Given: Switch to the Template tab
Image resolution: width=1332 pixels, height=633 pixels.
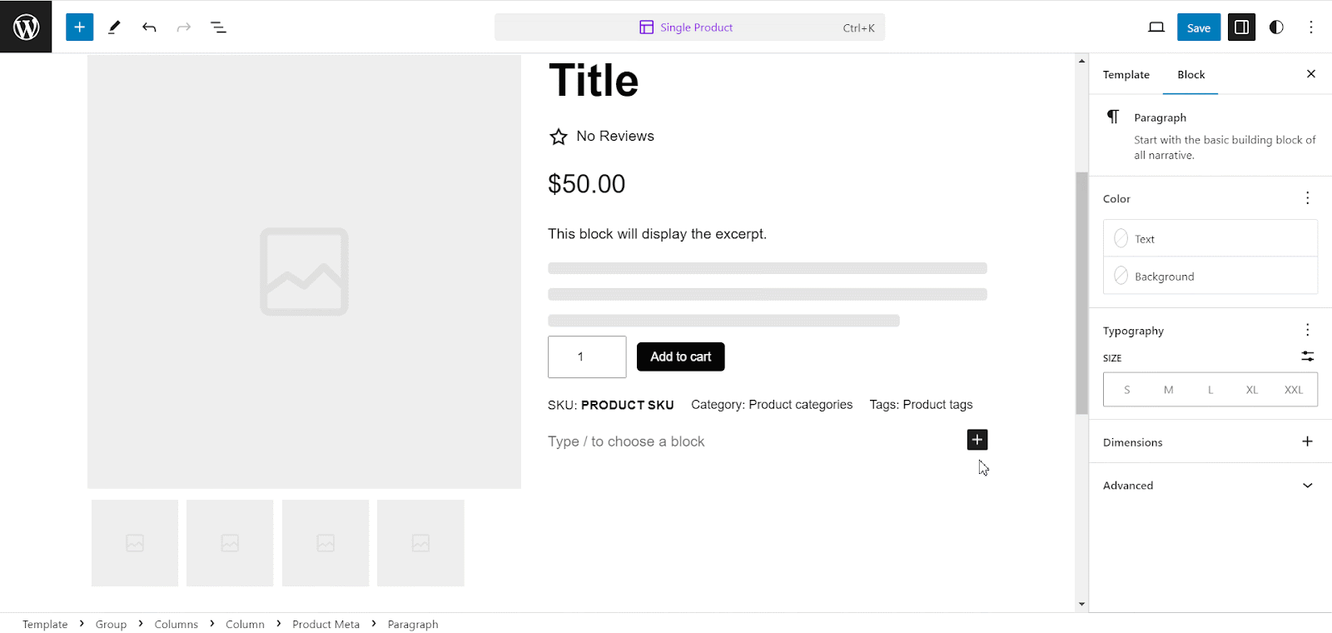Looking at the screenshot, I should [1126, 75].
